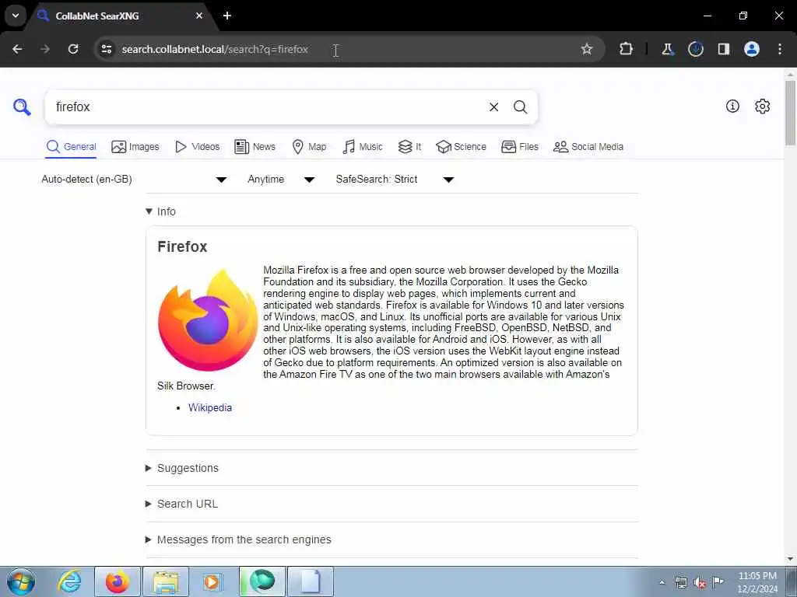Screen dimensions: 797x597
Task: Open the Extensions puzzle icon
Action: pyautogui.click(x=627, y=49)
